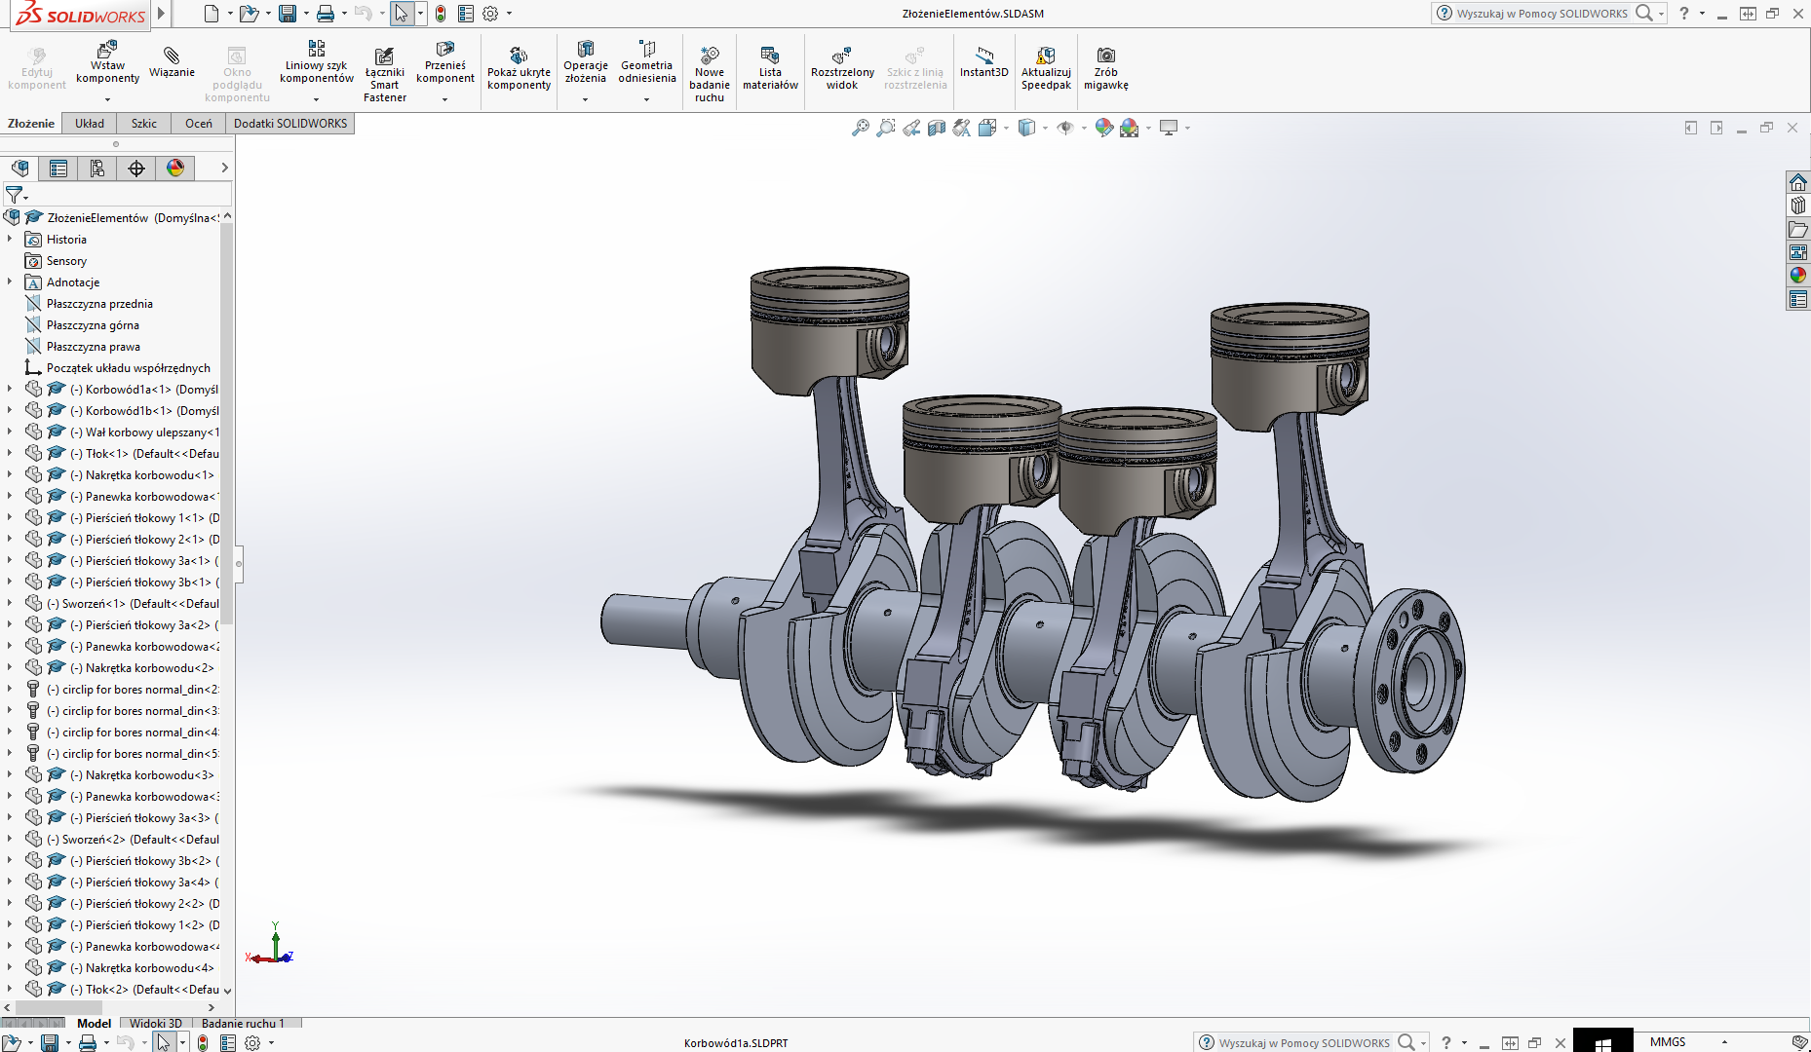Click Rozstrzelony widok tool
Viewport: 1811px width, 1052px height.
842,68
